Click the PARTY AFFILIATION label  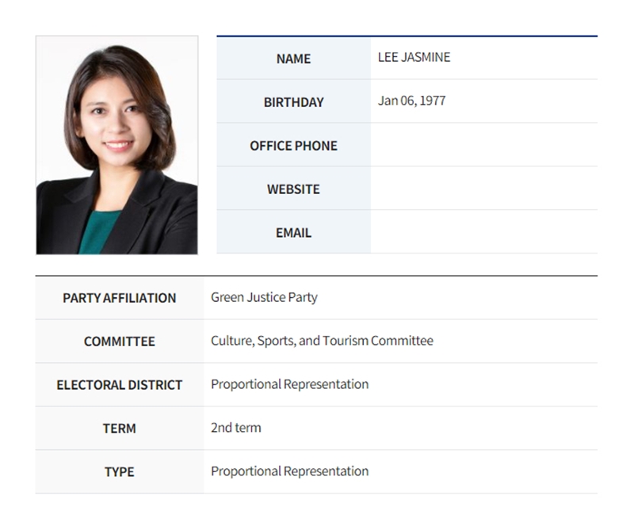[x=120, y=298]
